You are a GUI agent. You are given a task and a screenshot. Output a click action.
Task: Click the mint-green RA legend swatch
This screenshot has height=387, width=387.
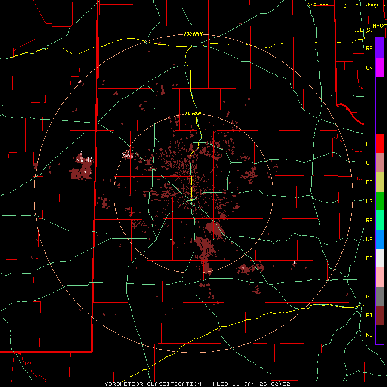[x=380, y=220]
